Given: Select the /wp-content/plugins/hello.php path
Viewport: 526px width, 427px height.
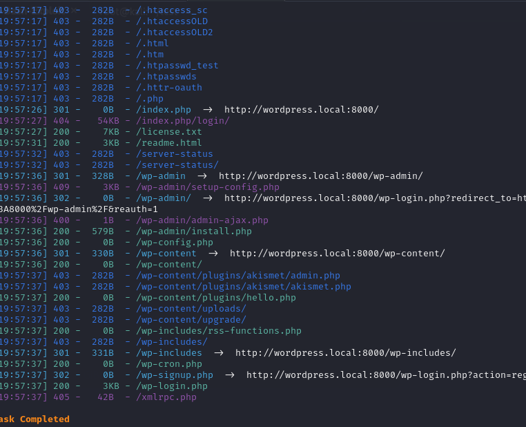Looking at the screenshot, I should pos(215,298).
